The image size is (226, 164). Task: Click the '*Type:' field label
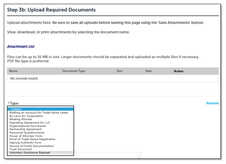(14, 103)
